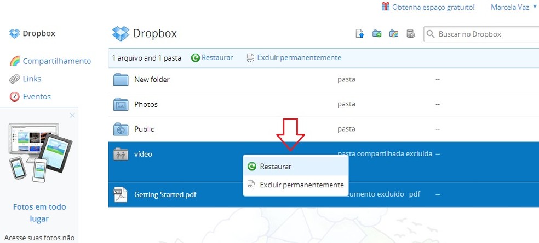Click the devices promo illustration
539x243 pixels.
(x=40, y=152)
